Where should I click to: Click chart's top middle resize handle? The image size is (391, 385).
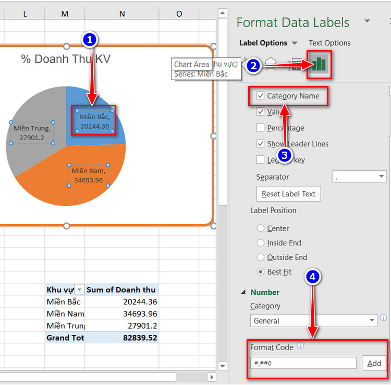(66, 46)
